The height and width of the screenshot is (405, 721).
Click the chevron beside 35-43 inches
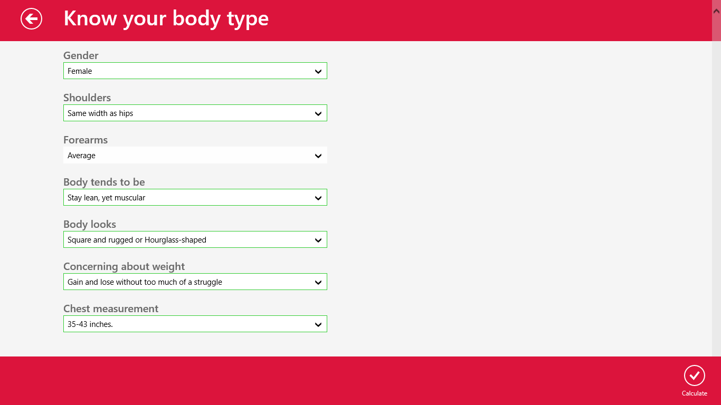click(318, 324)
